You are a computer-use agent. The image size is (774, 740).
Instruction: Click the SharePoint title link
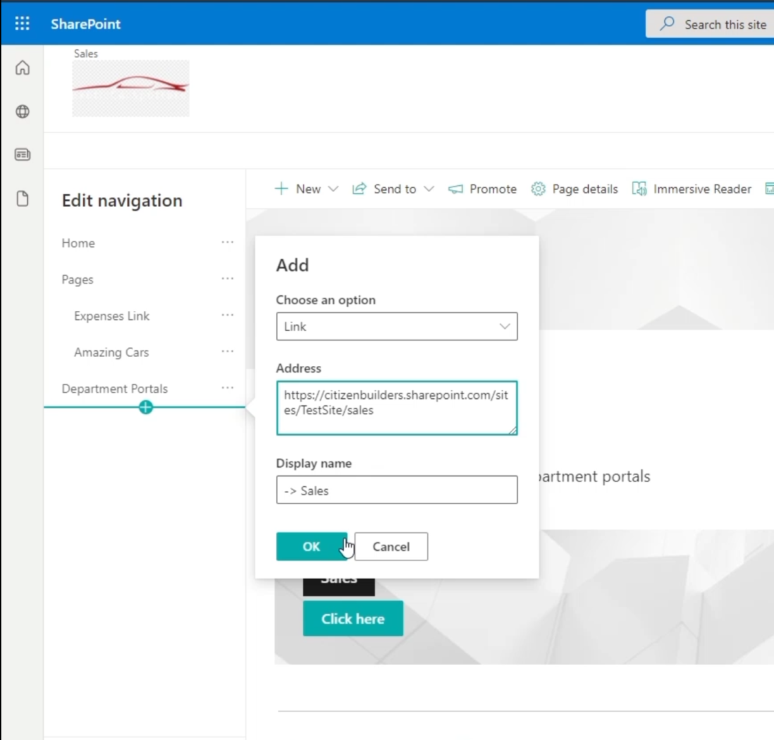(x=85, y=24)
